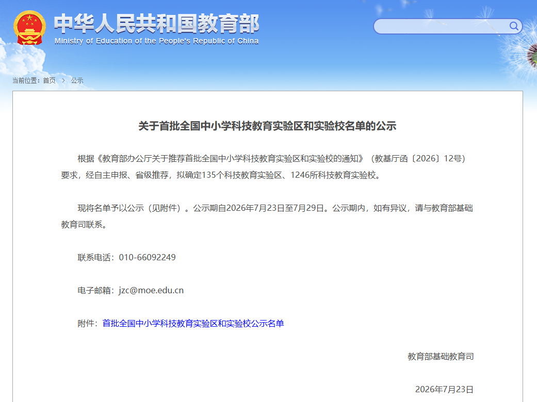Click the signature 教育部基础教育司
Image resolution: width=537 pixels, height=402 pixels.
pos(441,357)
